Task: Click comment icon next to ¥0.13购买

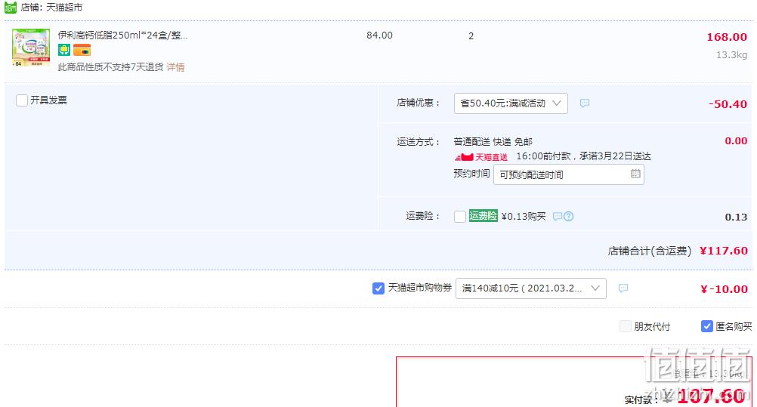Action: [x=557, y=216]
